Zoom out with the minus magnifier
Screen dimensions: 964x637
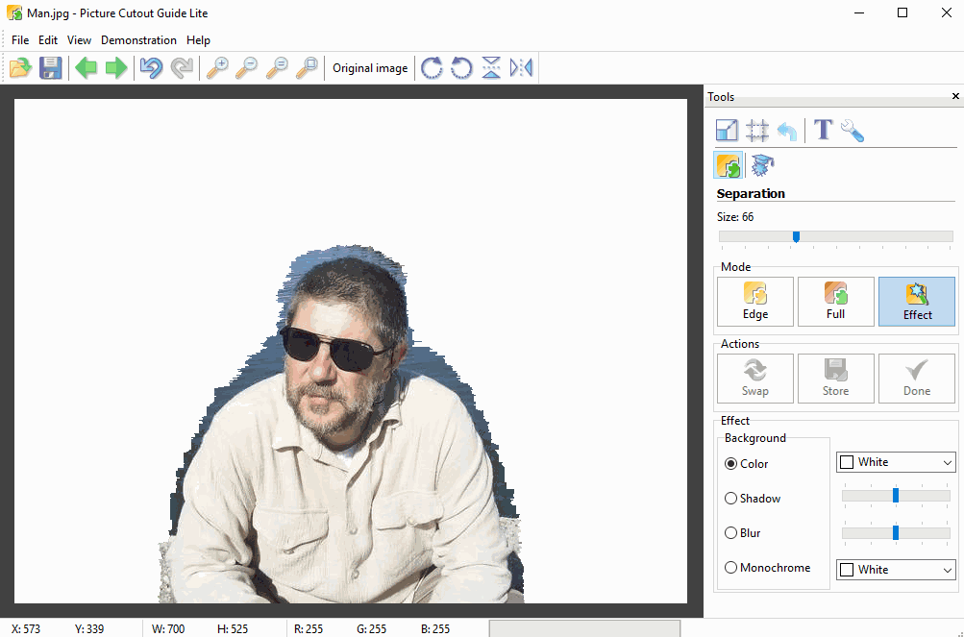click(x=247, y=67)
